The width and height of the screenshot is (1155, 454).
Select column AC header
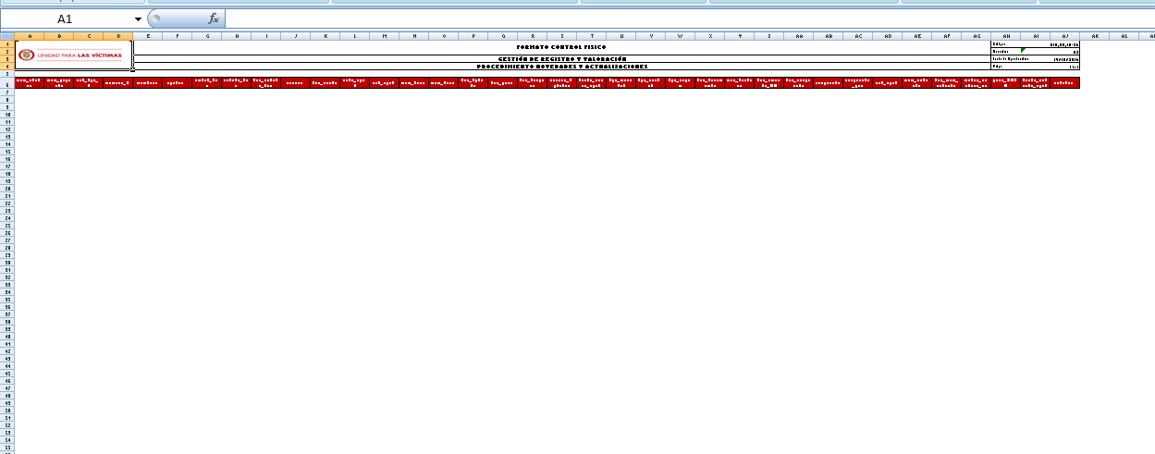(858, 36)
